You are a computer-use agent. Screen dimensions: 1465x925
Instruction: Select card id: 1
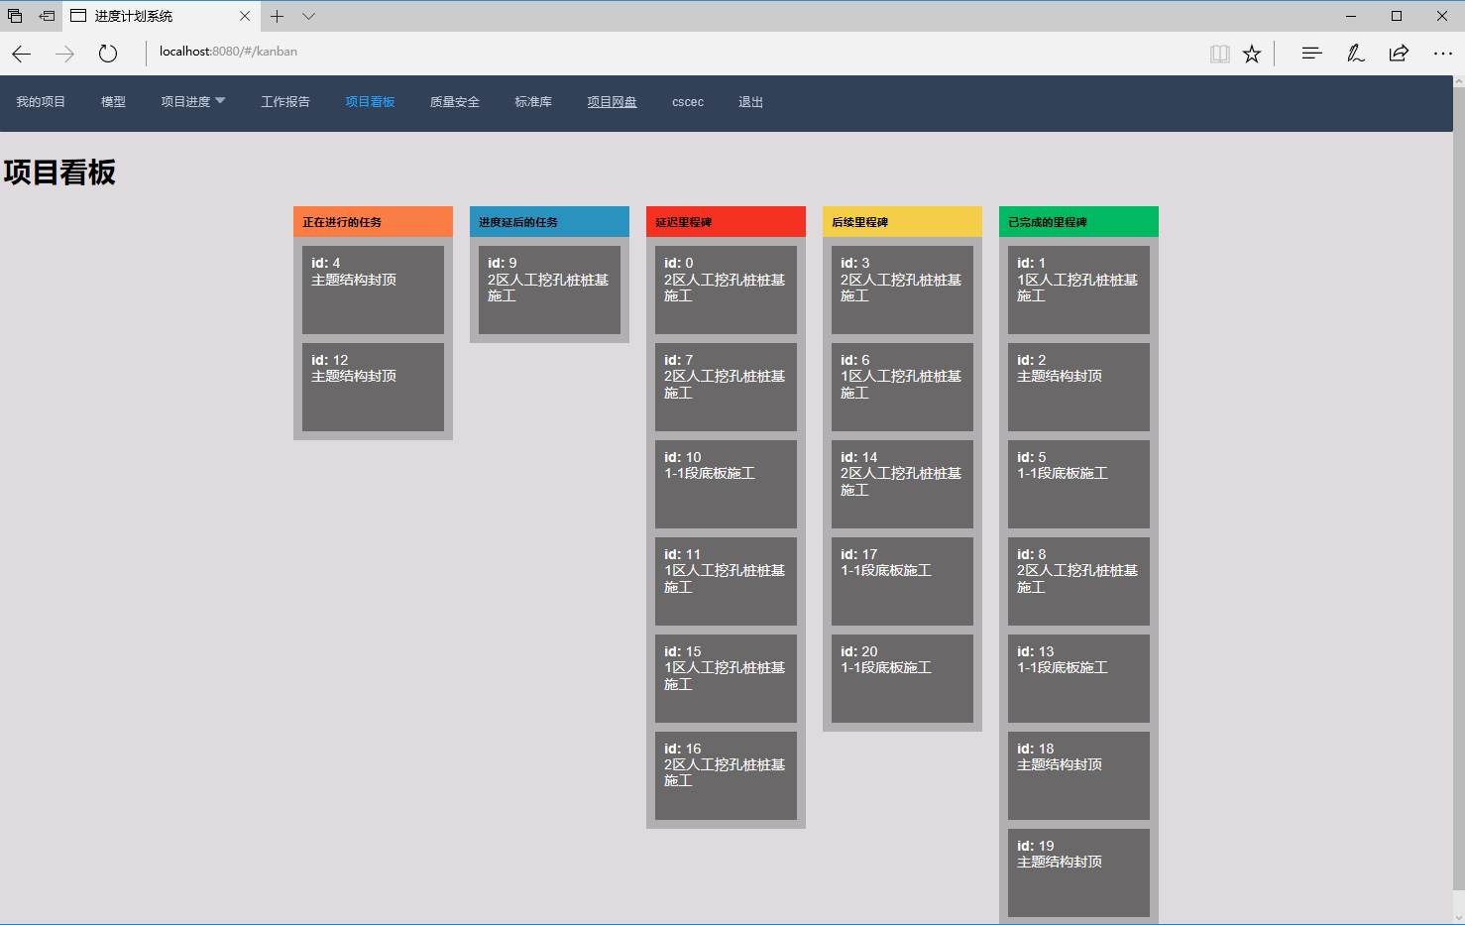[x=1078, y=289]
